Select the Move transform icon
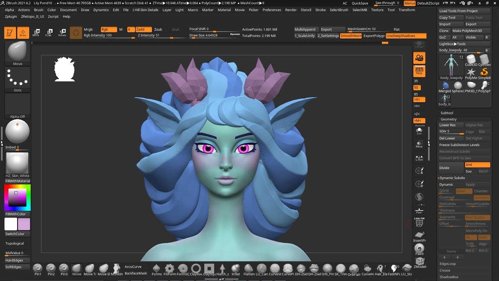This screenshot has width=499, height=281. point(36,33)
